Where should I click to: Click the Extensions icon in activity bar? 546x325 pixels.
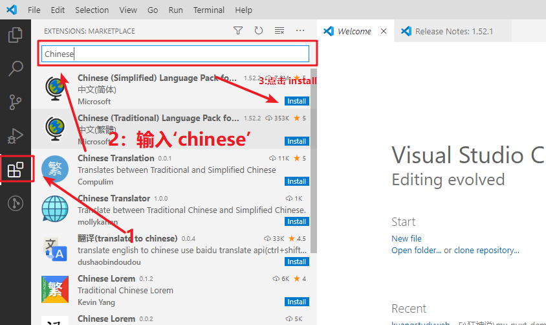pos(16,170)
